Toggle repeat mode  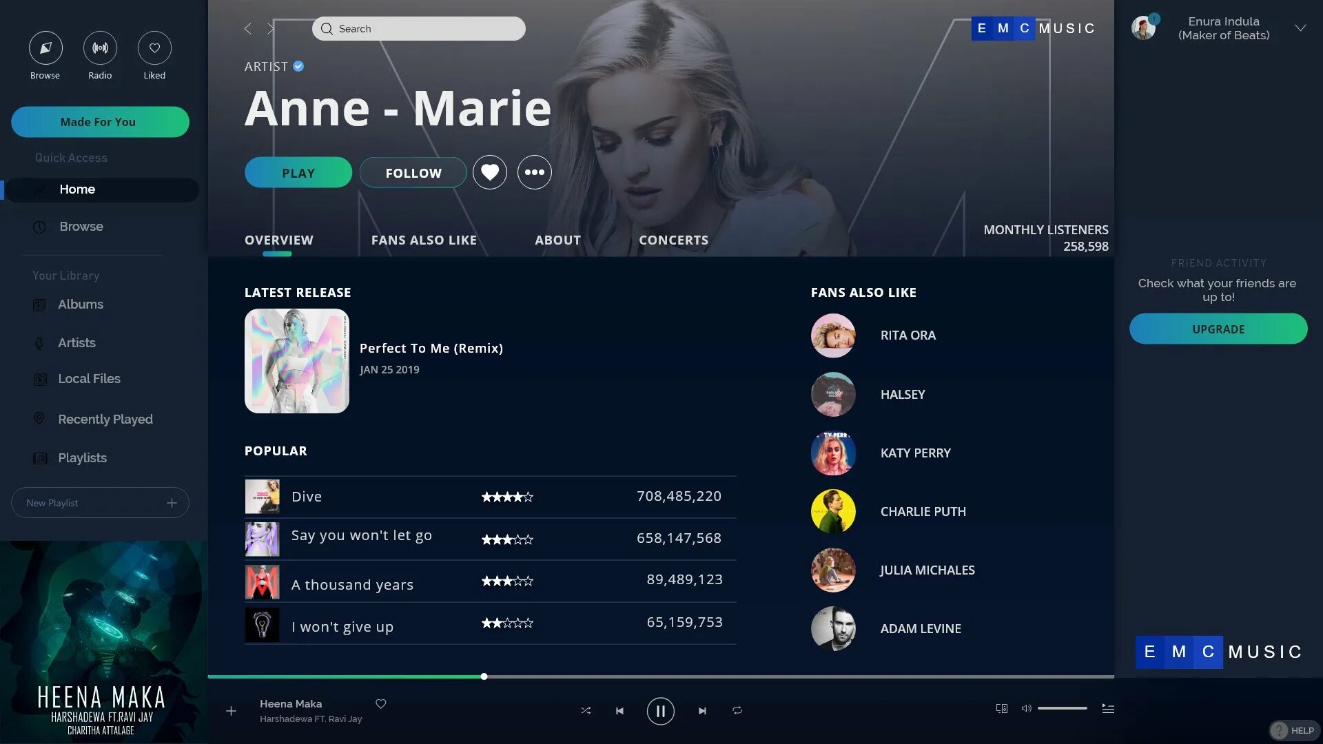[737, 711]
